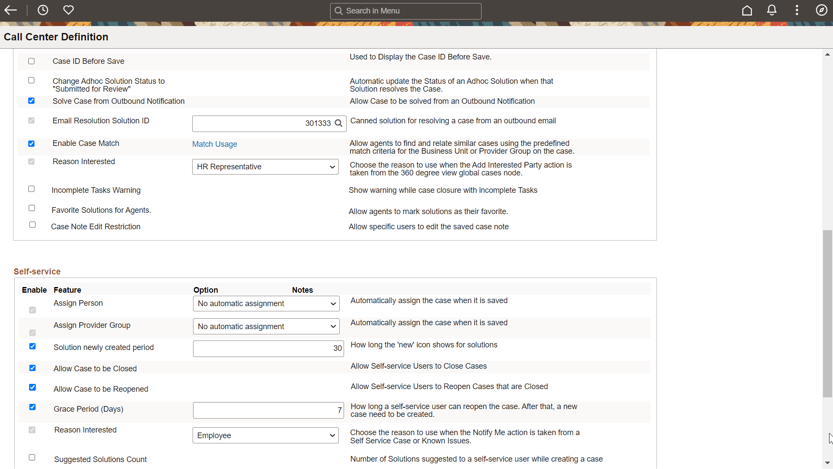Viewport: 833px width, 469px height.
Task: Click the Grace Period days field
Action: point(268,410)
